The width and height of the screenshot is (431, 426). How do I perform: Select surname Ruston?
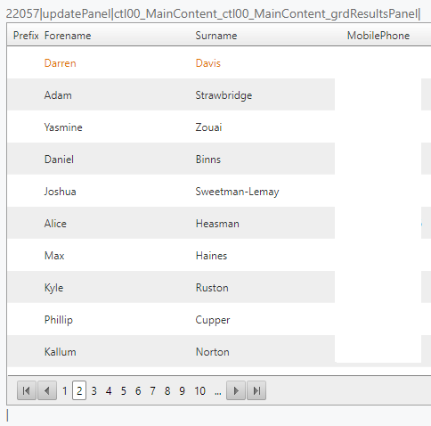tap(212, 288)
